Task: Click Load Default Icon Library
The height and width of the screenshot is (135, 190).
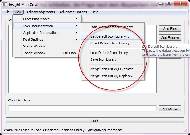Action: tap(109, 53)
